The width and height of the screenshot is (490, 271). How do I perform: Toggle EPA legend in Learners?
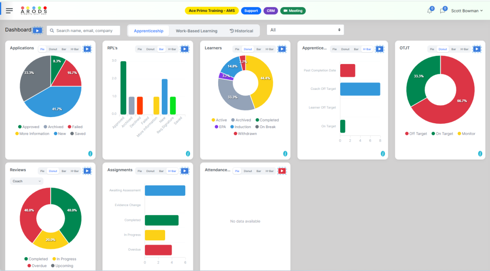(220, 127)
